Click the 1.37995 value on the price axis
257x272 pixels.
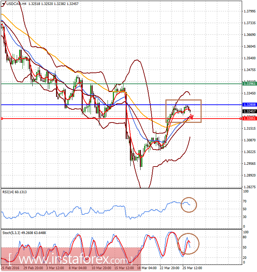[x=250, y=11]
